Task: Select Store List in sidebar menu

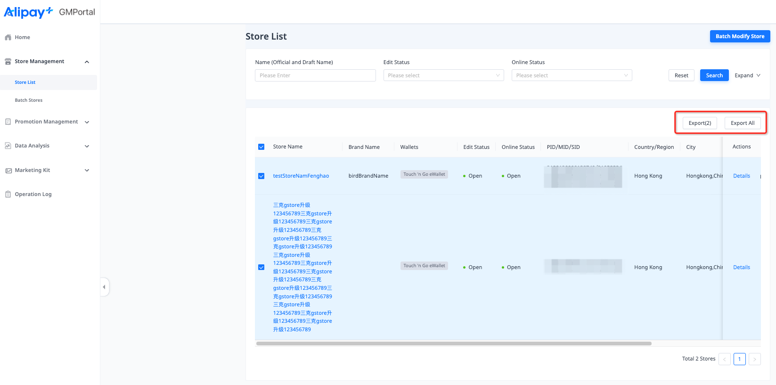Action: point(25,82)
